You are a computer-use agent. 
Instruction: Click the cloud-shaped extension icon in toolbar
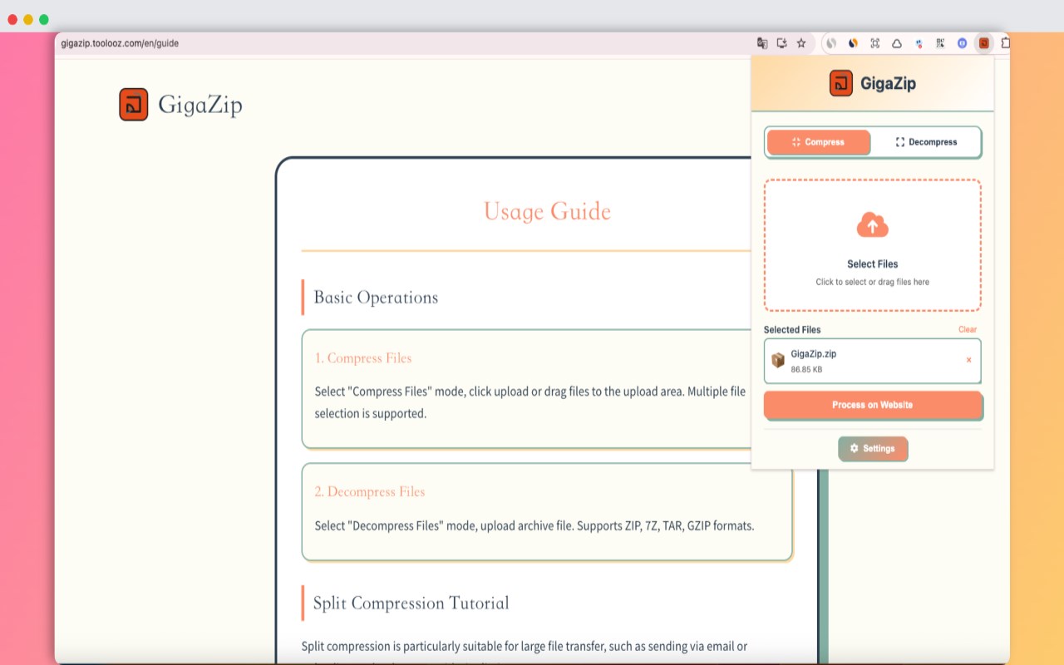[x=895, y=42]
